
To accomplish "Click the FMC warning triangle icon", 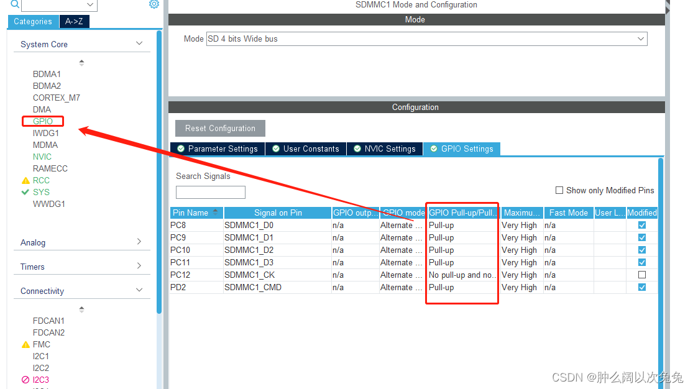I will coord(25,344).
